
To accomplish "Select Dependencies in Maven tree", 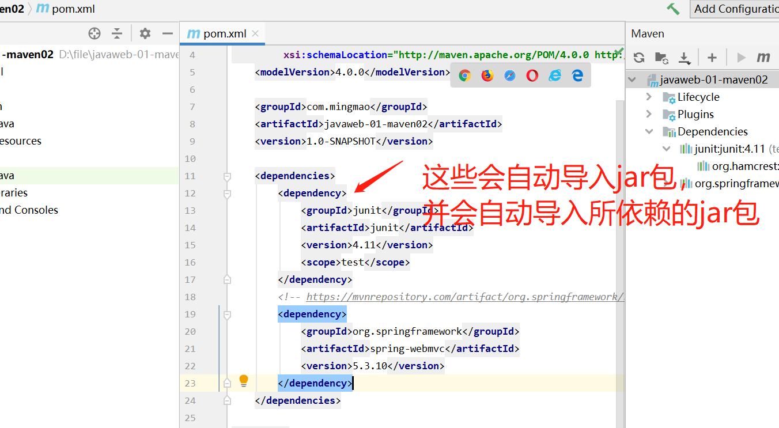I will [x=713, y=131].
